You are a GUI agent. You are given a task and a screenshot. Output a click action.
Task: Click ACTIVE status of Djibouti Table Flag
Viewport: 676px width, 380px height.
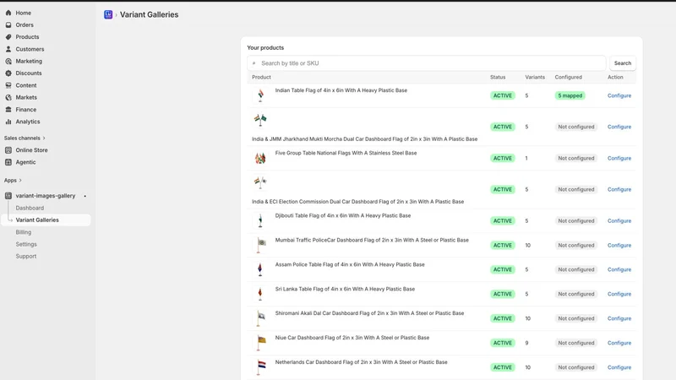502,220
